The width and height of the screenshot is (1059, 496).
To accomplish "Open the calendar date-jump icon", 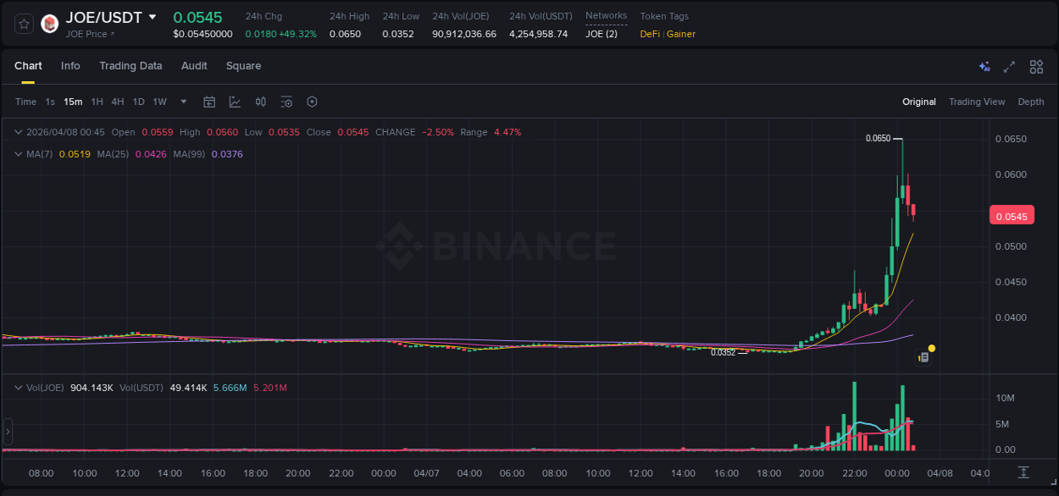I will tap(209, 102).
